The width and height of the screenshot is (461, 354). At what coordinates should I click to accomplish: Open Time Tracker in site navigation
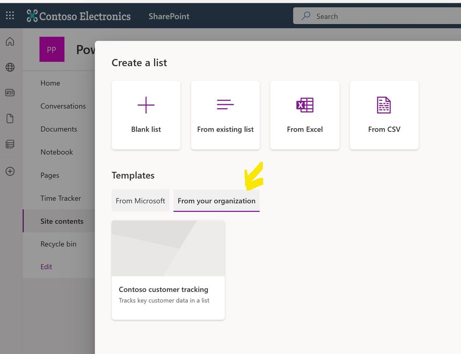point(61,198)
